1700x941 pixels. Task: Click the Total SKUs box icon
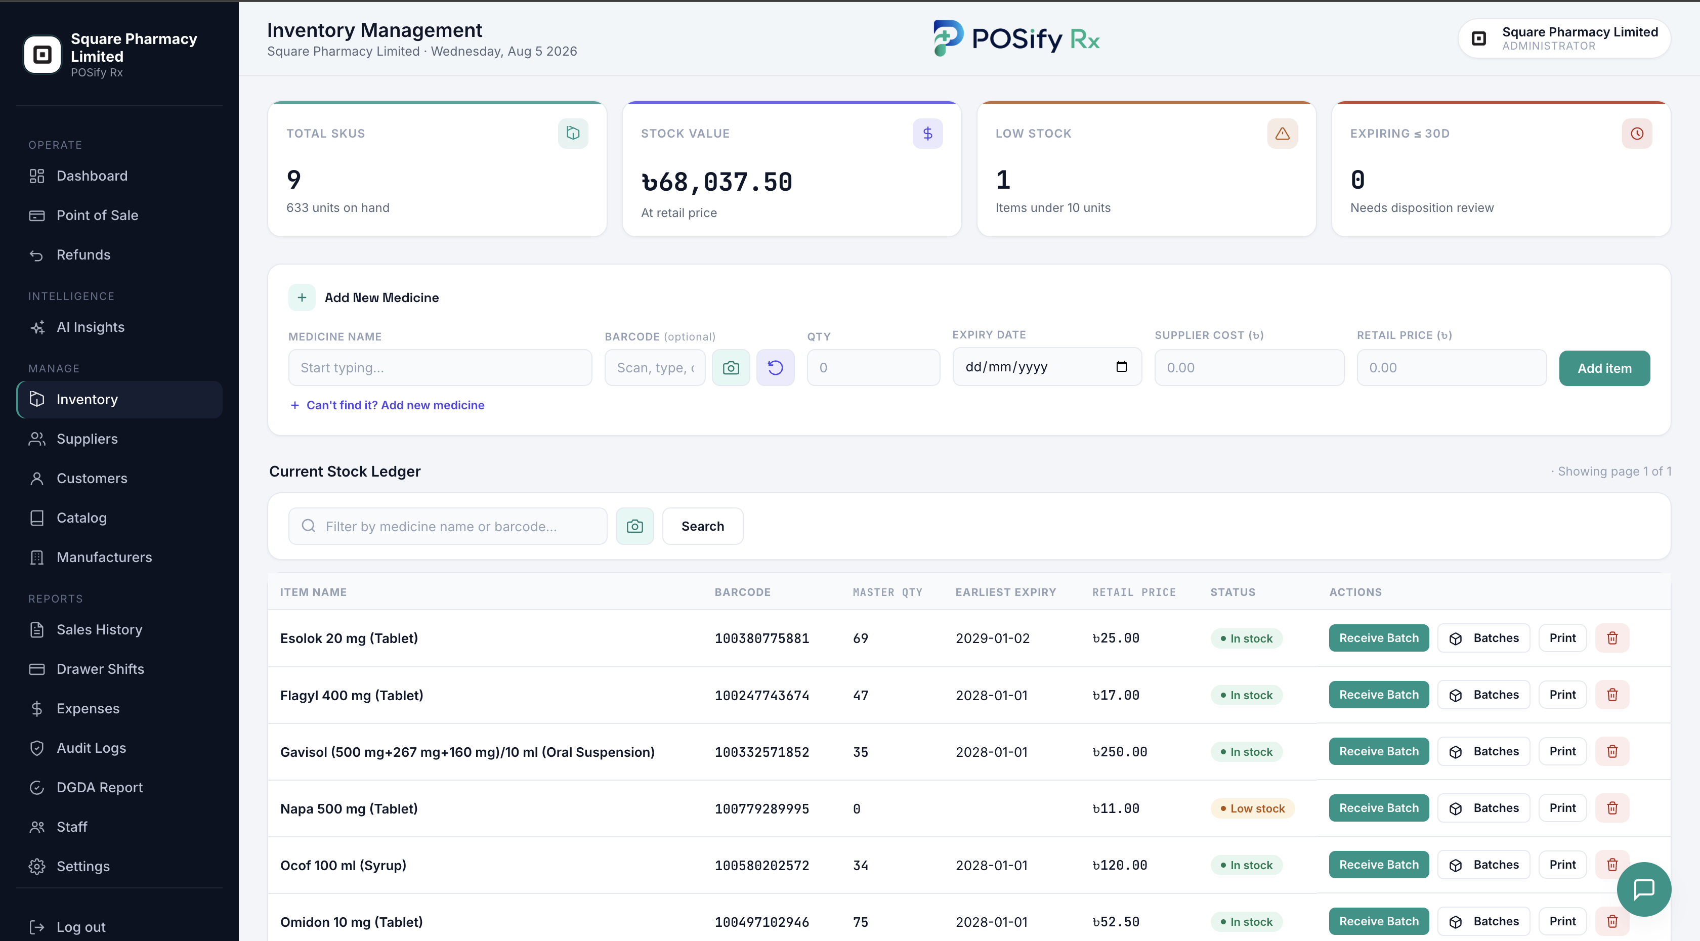click(573, 133)
